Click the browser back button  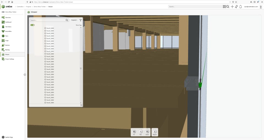click(2, 2)
